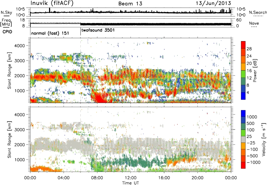Click the gray segment of velocity colorbar
The width and height of the screenshot is (267, 185).
coord(243,139)
